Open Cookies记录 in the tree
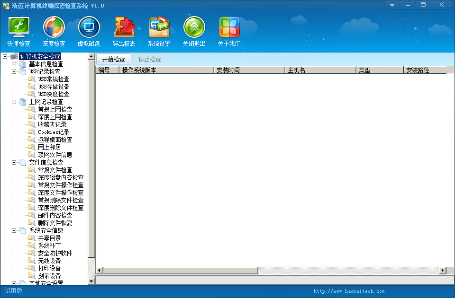 pos(54,132)
